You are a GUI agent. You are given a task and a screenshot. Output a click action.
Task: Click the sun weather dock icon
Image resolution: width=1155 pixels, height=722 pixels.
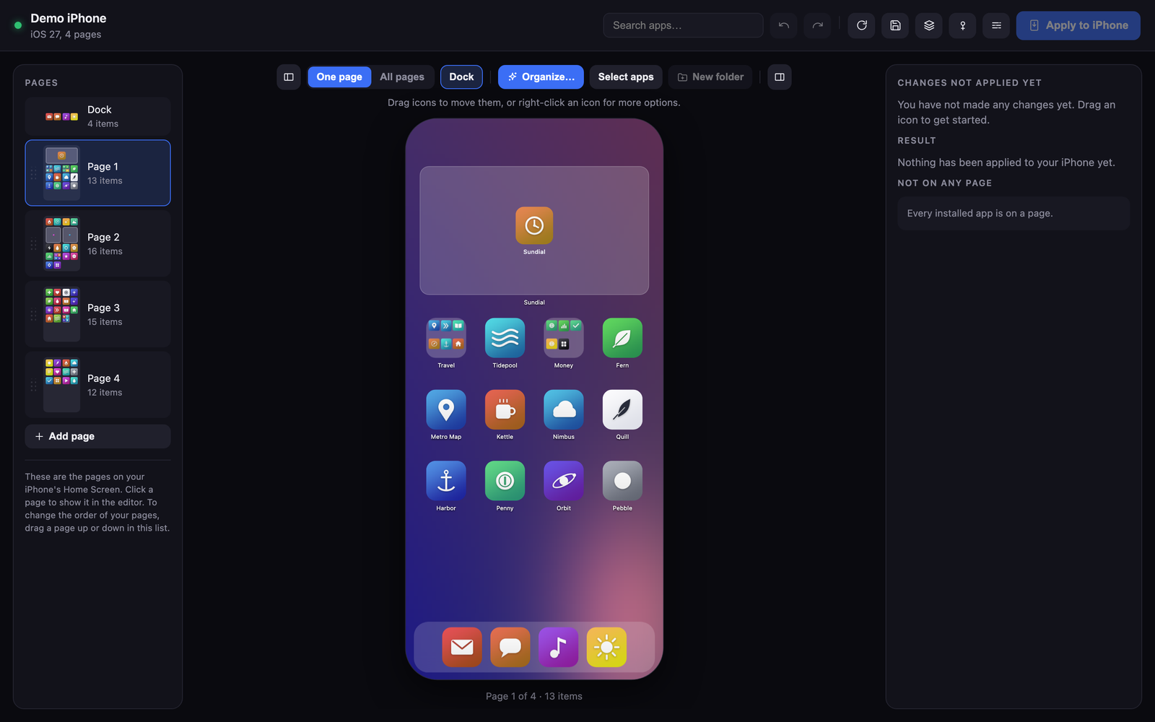[x=606, y=647]
